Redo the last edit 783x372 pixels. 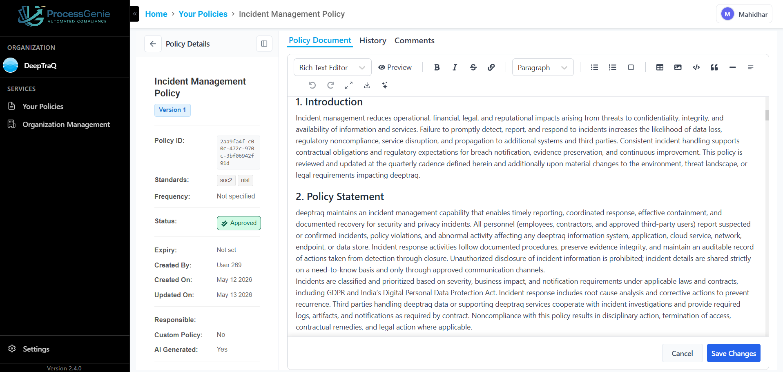[330, 85]
